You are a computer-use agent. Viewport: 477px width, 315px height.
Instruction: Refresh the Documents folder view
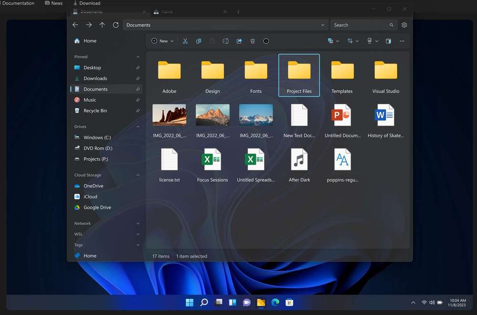(115, 25)
